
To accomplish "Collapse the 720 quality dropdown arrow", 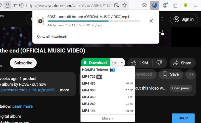I will tap(122, 63).
